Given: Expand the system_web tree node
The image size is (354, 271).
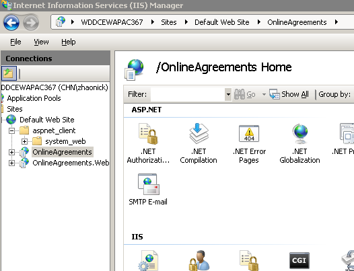Looking at the screenshot, I should [24, 141].
